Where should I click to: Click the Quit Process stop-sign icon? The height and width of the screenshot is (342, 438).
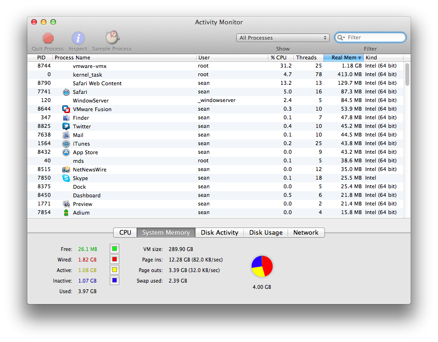click(x=48, y=38)
